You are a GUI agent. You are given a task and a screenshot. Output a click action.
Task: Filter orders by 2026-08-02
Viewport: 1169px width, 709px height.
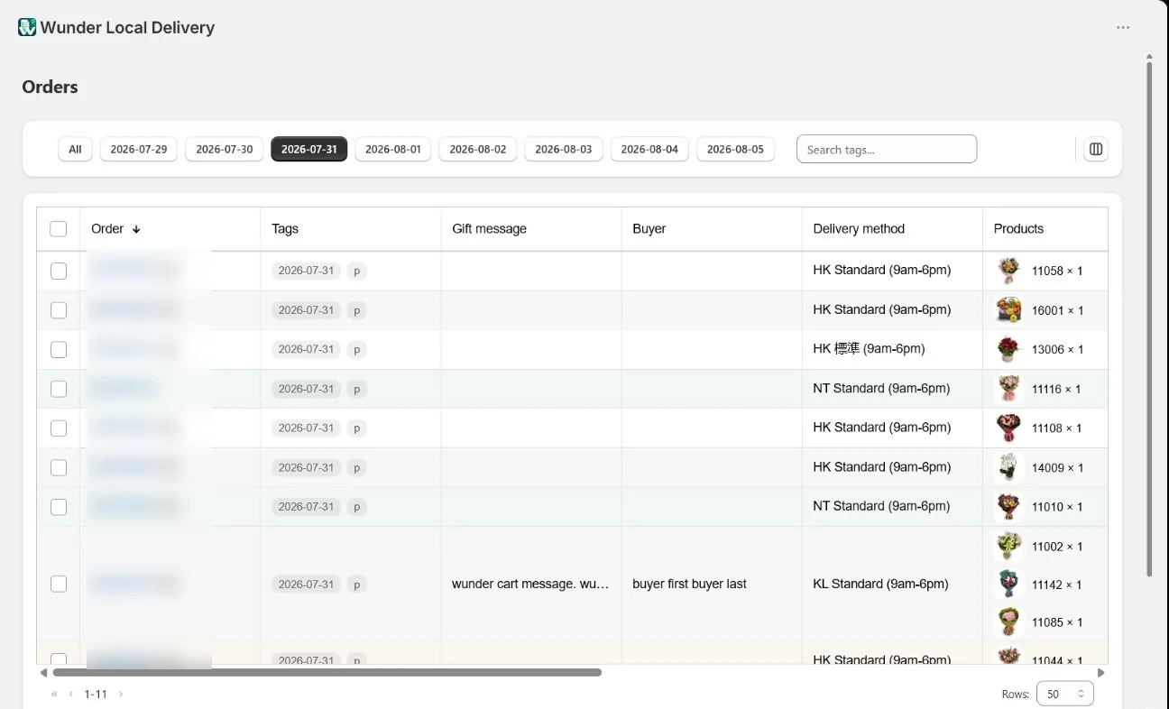pos(478,149)
